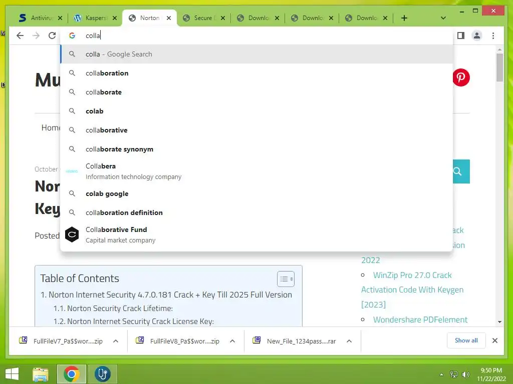Click the forward navigation arrow
This screenshot has height=384, width=513.
(x=36, y=35)
